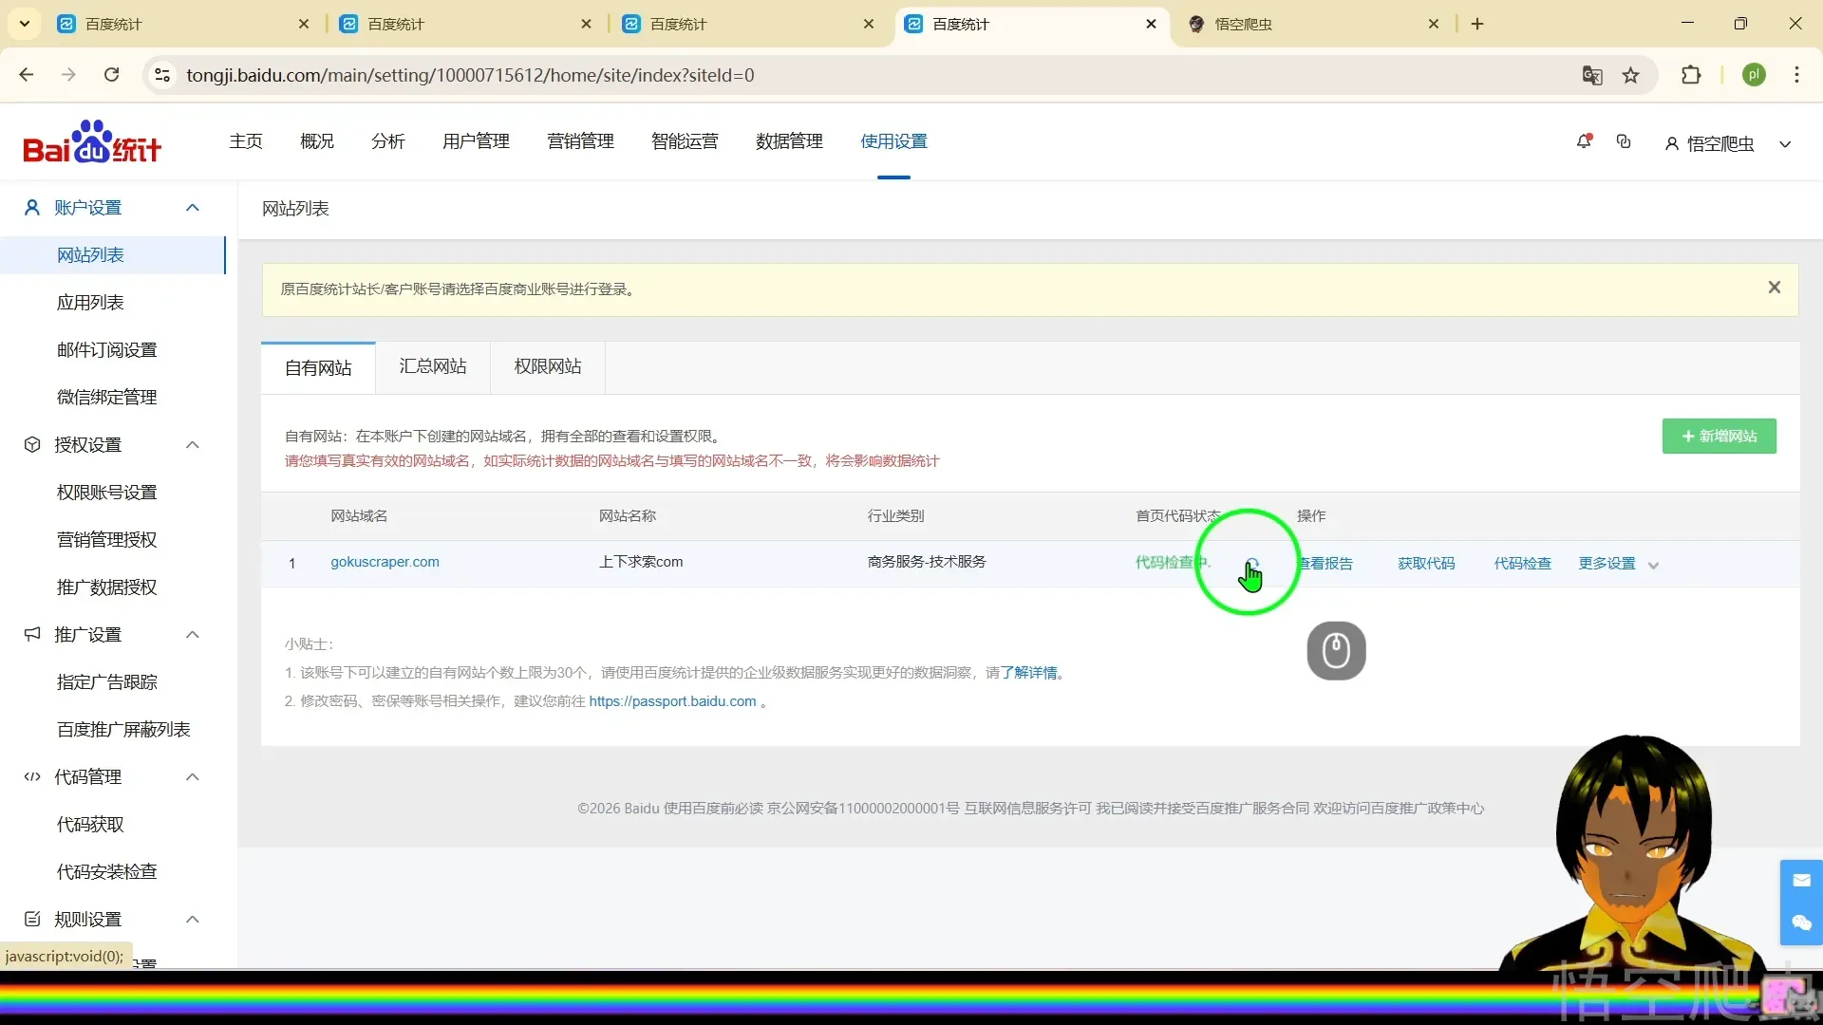Click 获取代码 in the site row
1823x1025 pixels.
pos(1426,564)
